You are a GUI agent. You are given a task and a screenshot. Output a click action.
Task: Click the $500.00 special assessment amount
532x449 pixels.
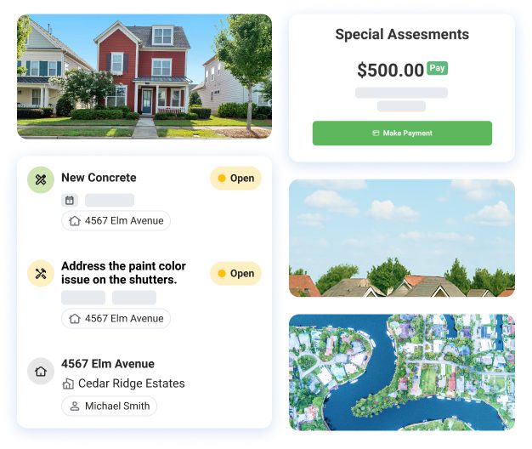tap(390, 71)
